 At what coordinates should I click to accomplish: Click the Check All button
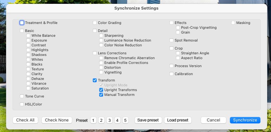point(25,120)
